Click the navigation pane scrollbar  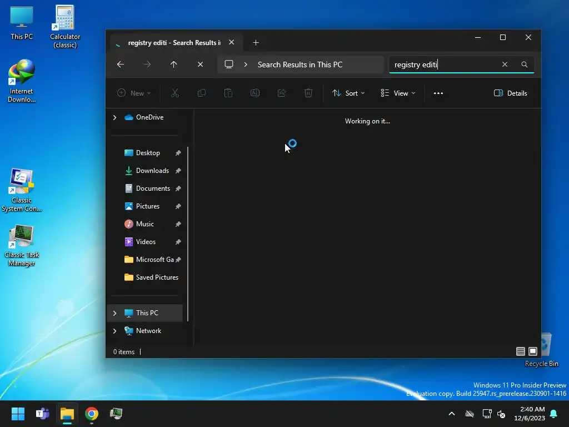188,234
